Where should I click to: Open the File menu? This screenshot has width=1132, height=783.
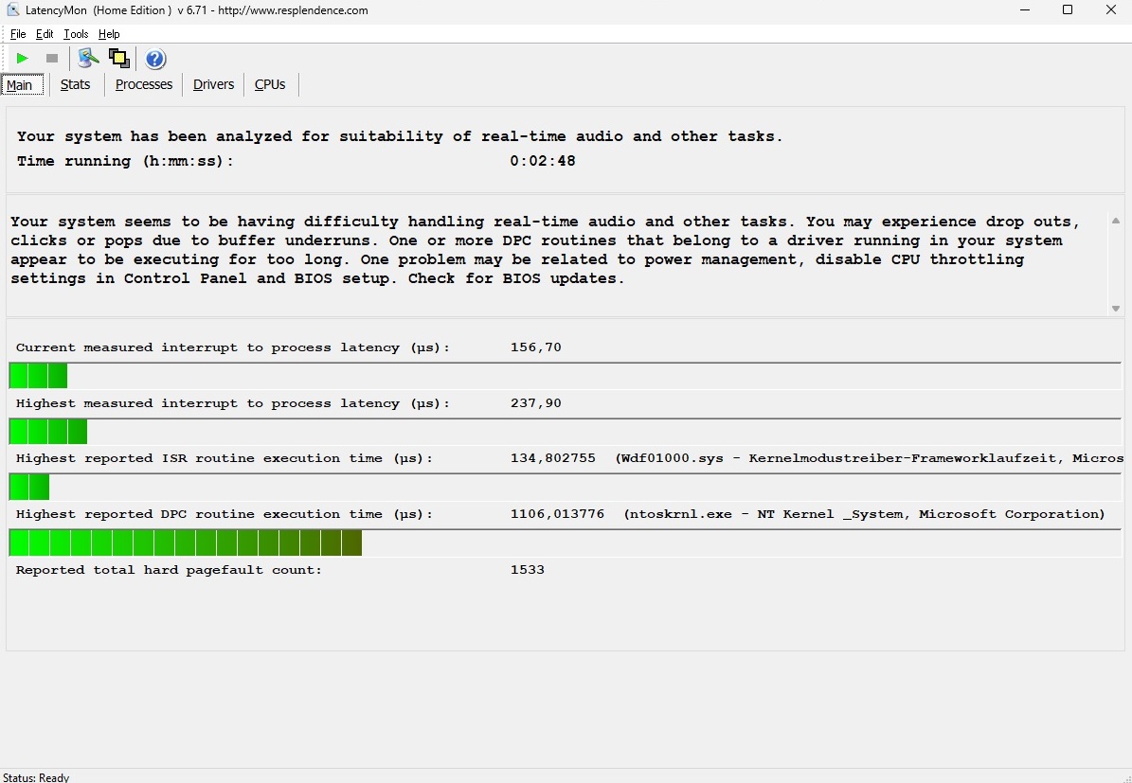[x=18, y=34]
